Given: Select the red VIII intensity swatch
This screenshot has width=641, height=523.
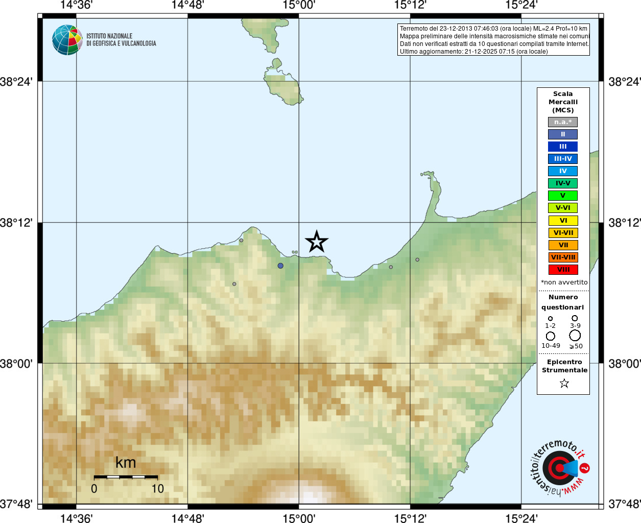Looking at the screenshot, I should click(563, 270).
